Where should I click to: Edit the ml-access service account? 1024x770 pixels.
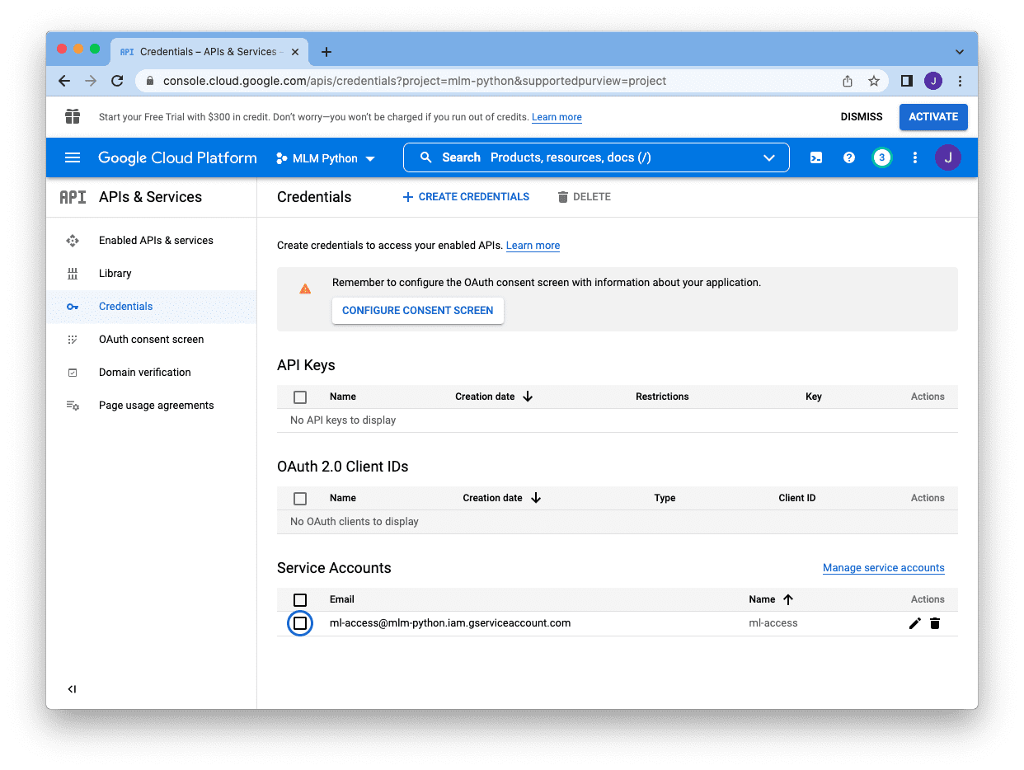(x=914, y=623)
